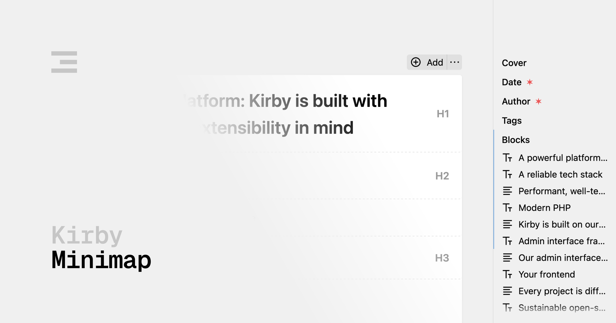
Task: Click heading icon beside A powerful platform
Action: click(x=507, y=158)
